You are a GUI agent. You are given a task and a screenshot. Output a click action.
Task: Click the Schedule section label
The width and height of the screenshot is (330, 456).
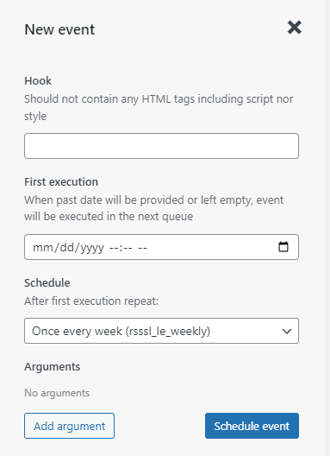point(47,283)
